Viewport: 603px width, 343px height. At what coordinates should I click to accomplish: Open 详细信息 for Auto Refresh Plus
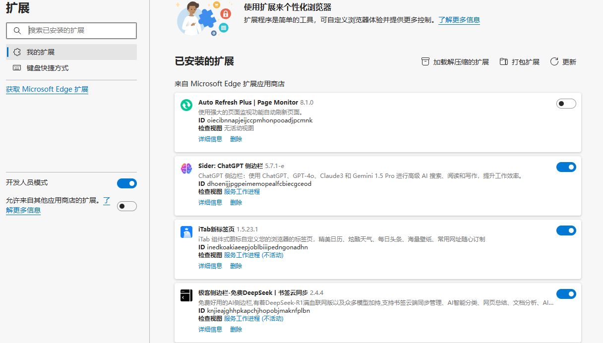210,139
